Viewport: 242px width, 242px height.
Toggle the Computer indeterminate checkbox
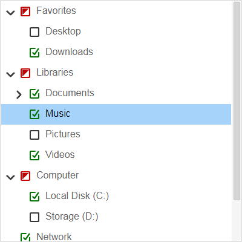point(25,176)
